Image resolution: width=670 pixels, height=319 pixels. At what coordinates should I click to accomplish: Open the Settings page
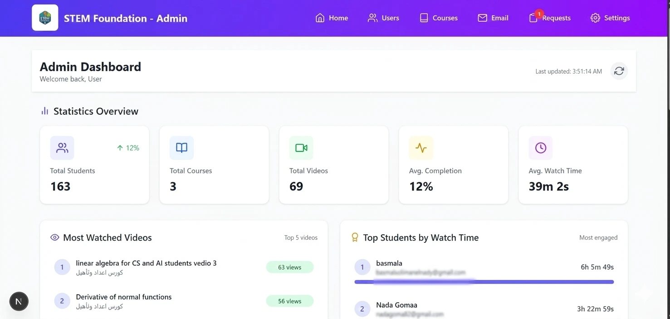point(610,18)
